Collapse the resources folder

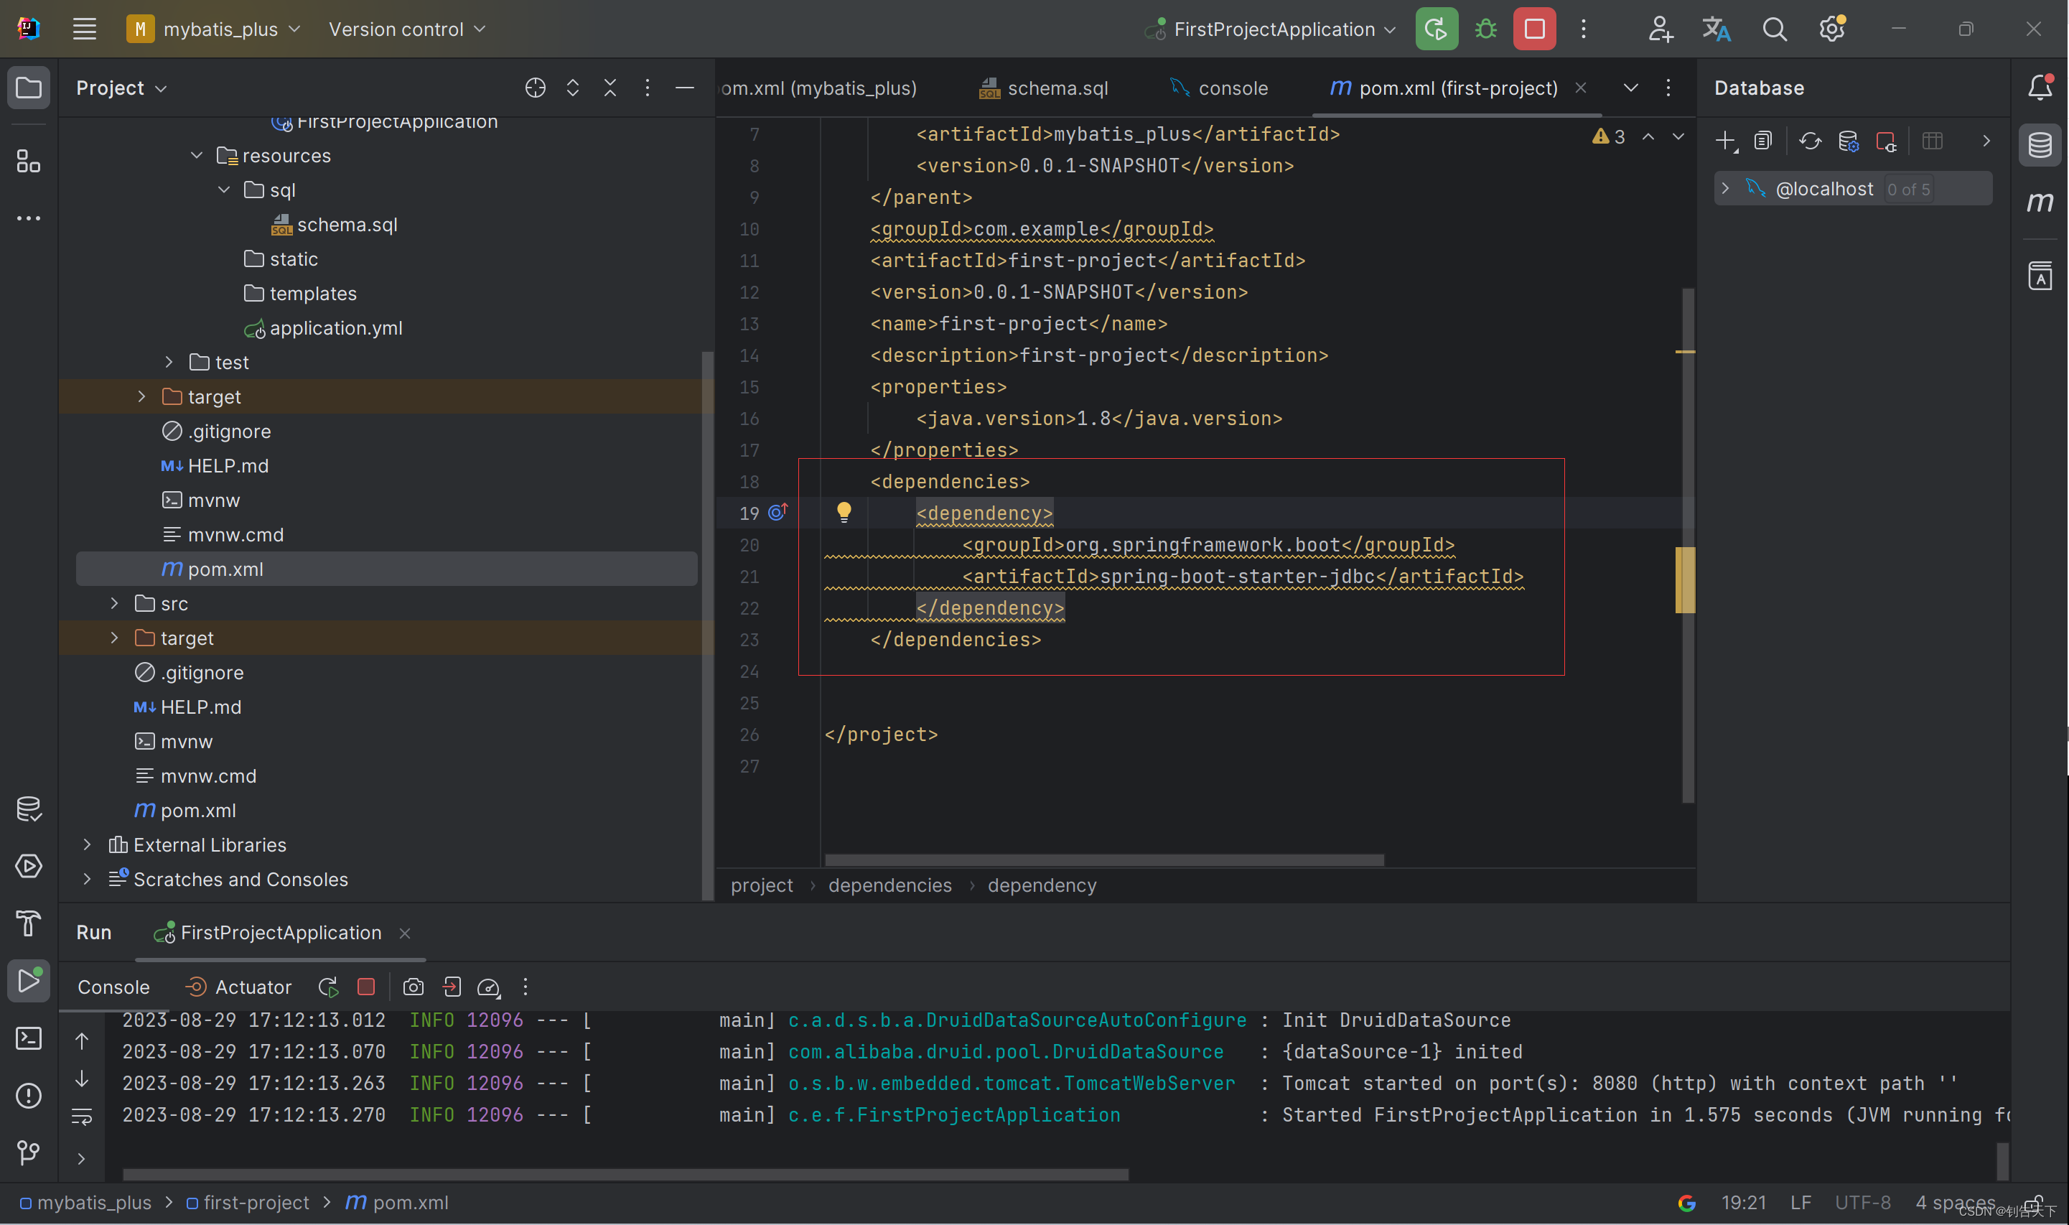click(x=197, y=155)
